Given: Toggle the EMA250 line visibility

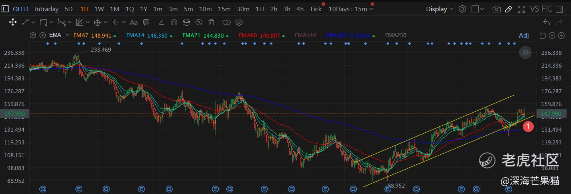Looking at the screenshot, I should (396, 35).
